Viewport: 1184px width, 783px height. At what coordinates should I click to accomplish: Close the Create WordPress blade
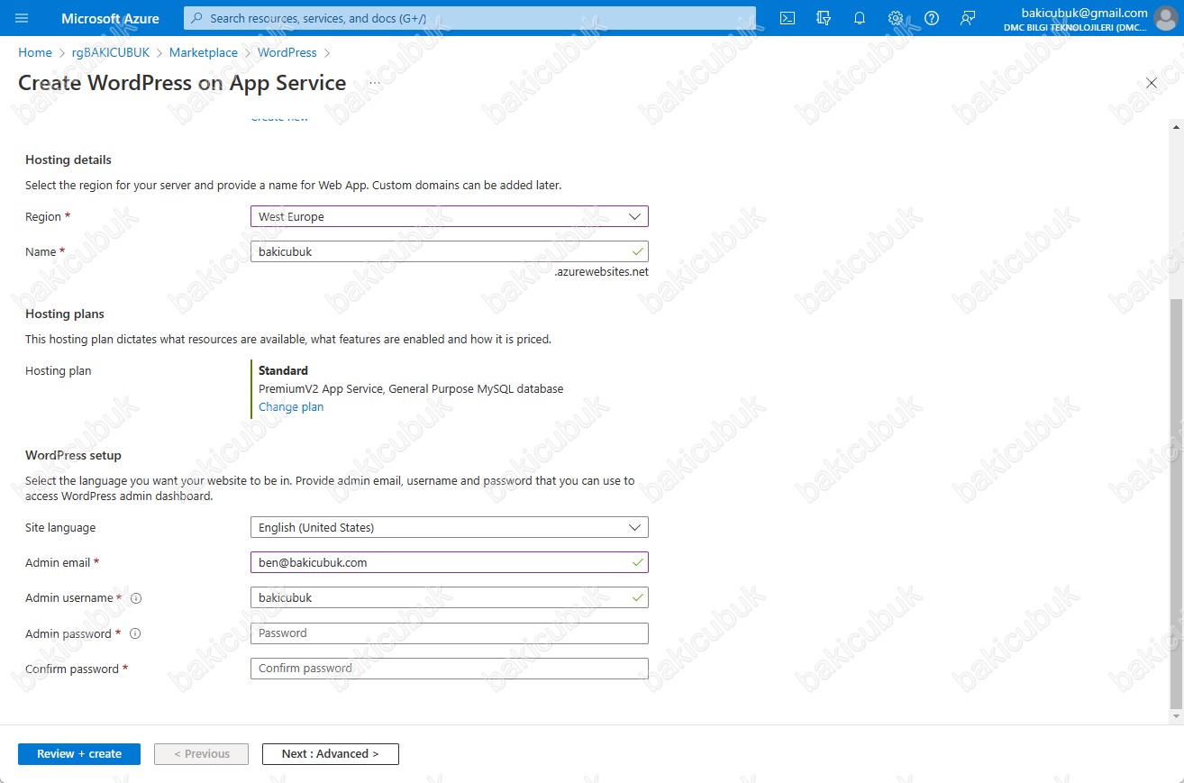1151,83
